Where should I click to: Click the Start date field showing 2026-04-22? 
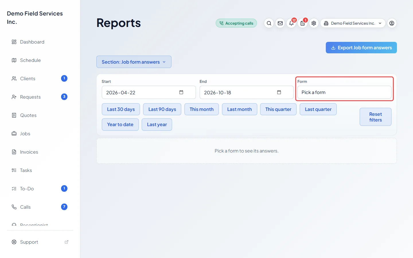click(149, 92)
